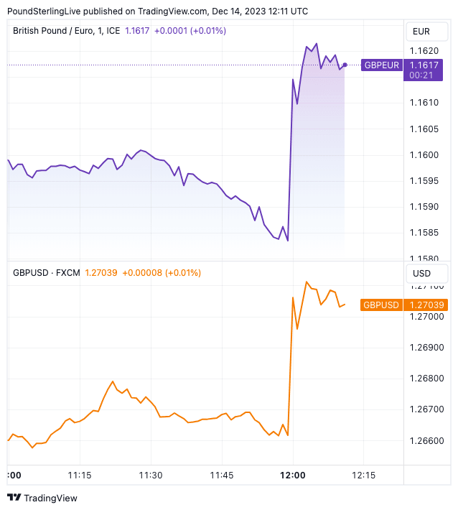This screenshot has width=458, height=510.
Task: Click the orange 1.27039 price label on axis
Action: click(x=426, y=305)
